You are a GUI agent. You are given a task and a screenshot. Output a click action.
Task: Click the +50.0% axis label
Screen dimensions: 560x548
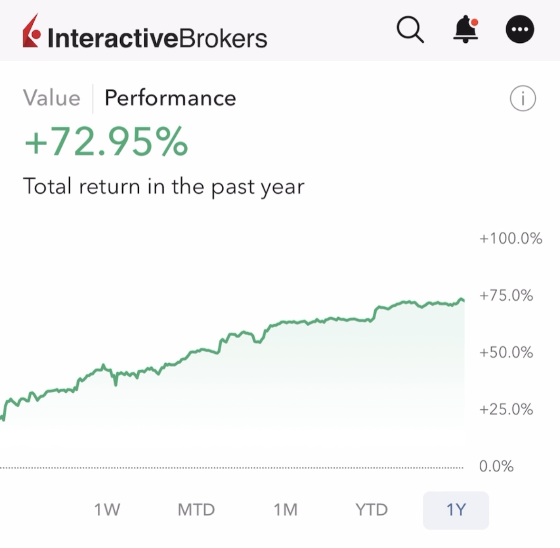click(x=506, y=352)
